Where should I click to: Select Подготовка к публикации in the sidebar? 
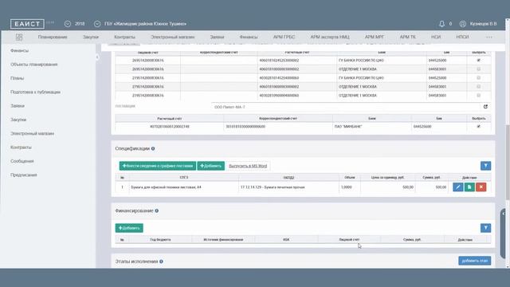click(35, 92)
